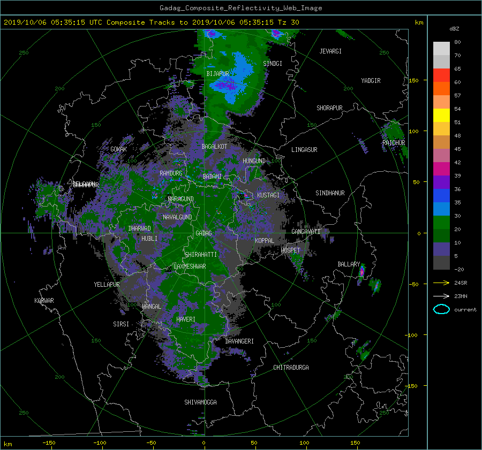Select the KUSTAGI label
Image resolution: width=482 pixels, height=450 pixels.
[268, 195]
